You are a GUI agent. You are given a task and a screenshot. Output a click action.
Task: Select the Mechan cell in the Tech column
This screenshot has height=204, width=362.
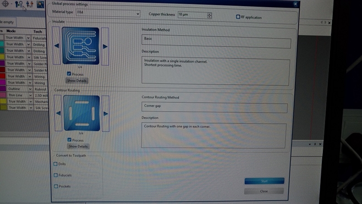click(41, 102)
